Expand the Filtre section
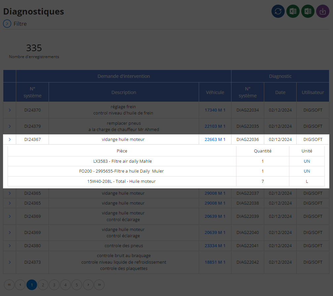 point(7,24)
